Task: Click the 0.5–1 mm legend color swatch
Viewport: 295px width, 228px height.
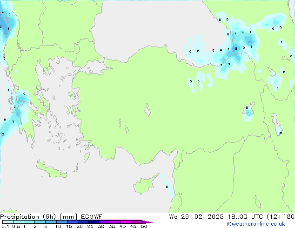Action: pyautogui.click(x=19, y=222)
